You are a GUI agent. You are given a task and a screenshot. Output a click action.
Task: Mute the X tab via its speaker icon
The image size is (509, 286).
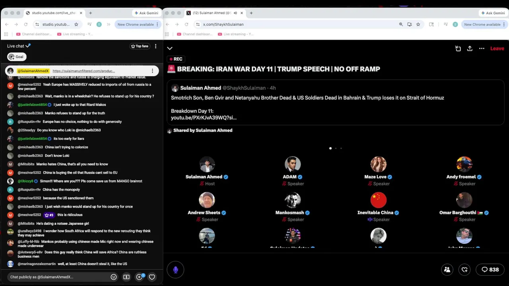235,13
